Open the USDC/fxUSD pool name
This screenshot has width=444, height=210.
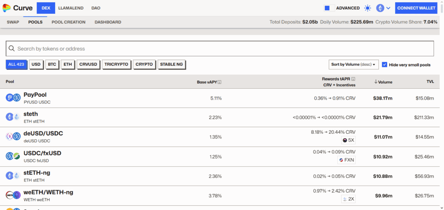point(42,153)
